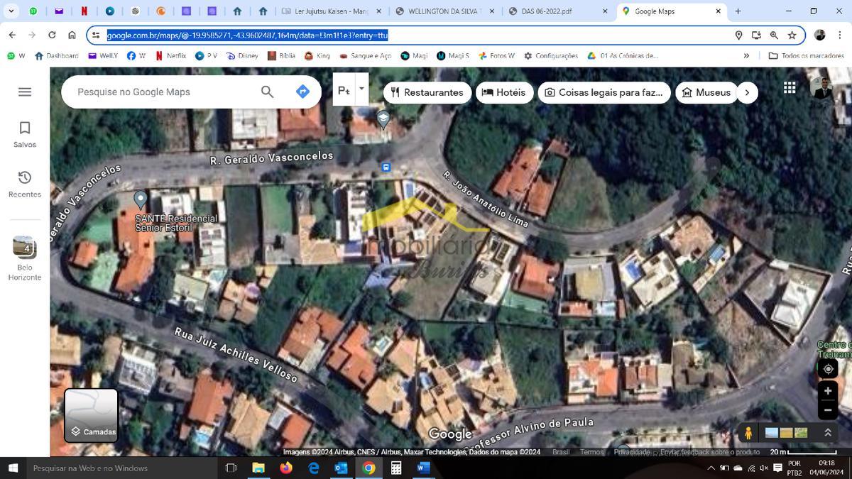Click the Hotéis button

coord(505,92)
